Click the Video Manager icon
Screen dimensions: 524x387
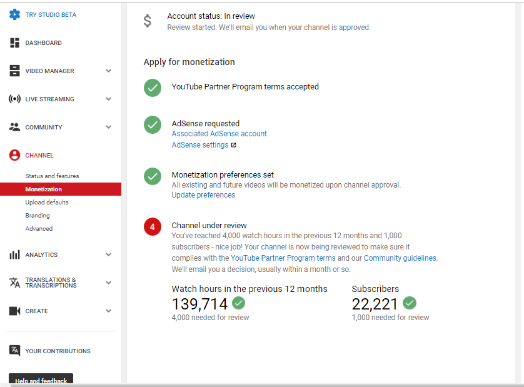pyautogui.click(x=15, y=71)
